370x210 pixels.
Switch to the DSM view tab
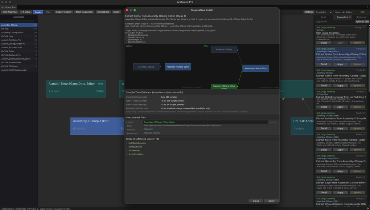click(x=48, y=12)
